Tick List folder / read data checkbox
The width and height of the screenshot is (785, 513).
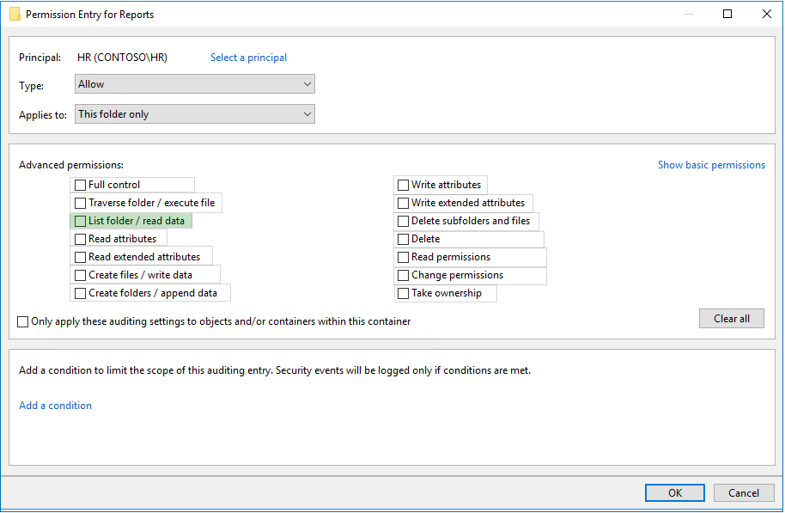(80, 221)
